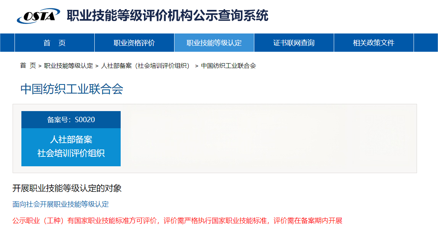This screenshot has height=234, width=438.
Task: Open the 人社部备案（社会培训评价组织） breadcrumb link
Action: (x=145, y=66)
